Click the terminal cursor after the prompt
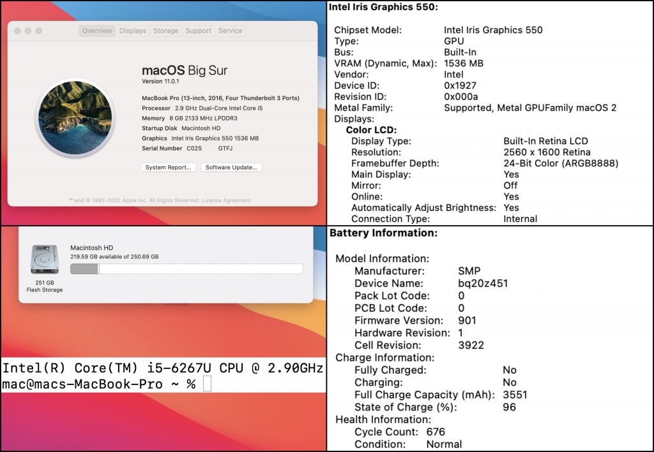 (207, 384)
